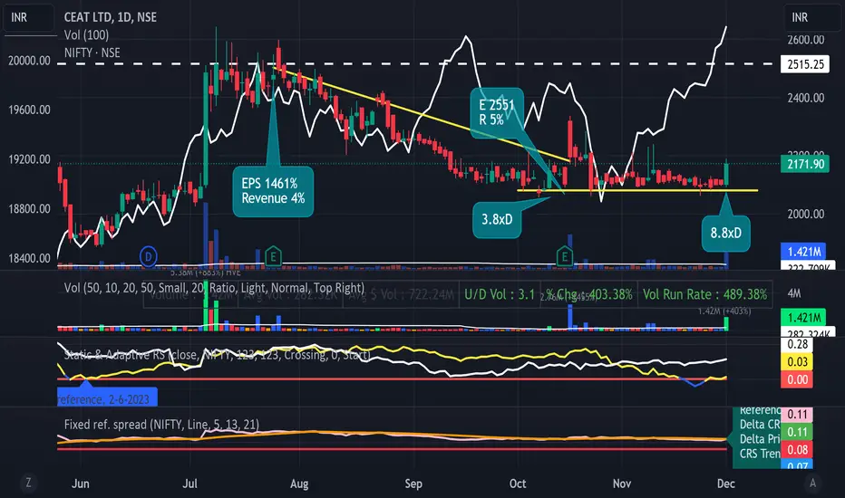Click the 19600.00 left axis label

pos(29,110)
